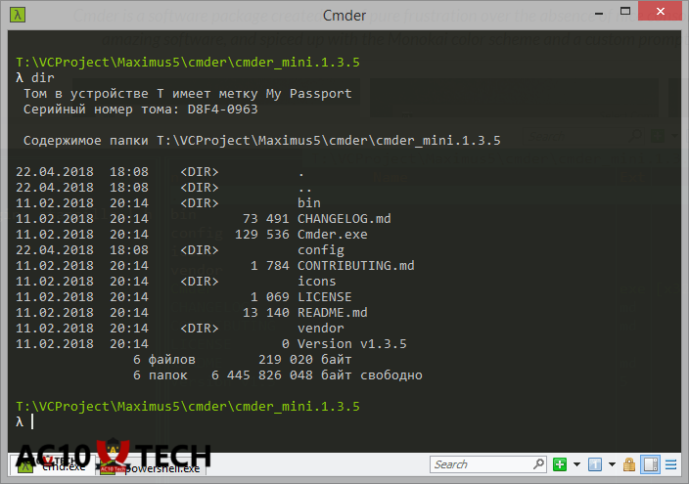
Task: Click the serial number D8F4-0963
Action: coord(223,110)
